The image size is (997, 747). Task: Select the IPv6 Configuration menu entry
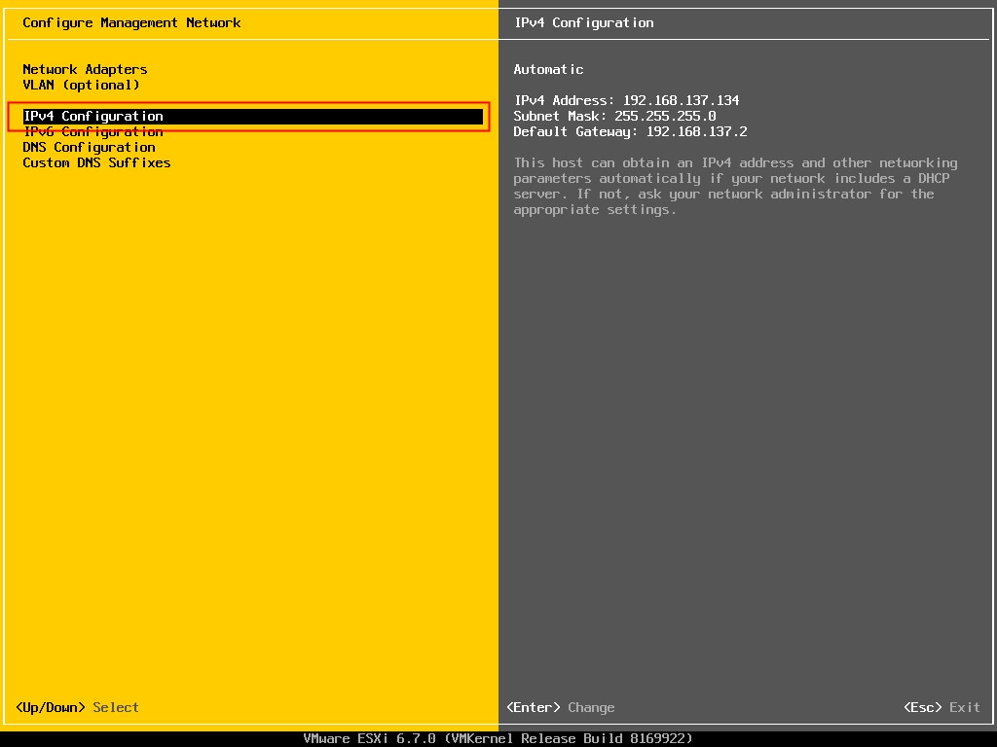(92, 131)
